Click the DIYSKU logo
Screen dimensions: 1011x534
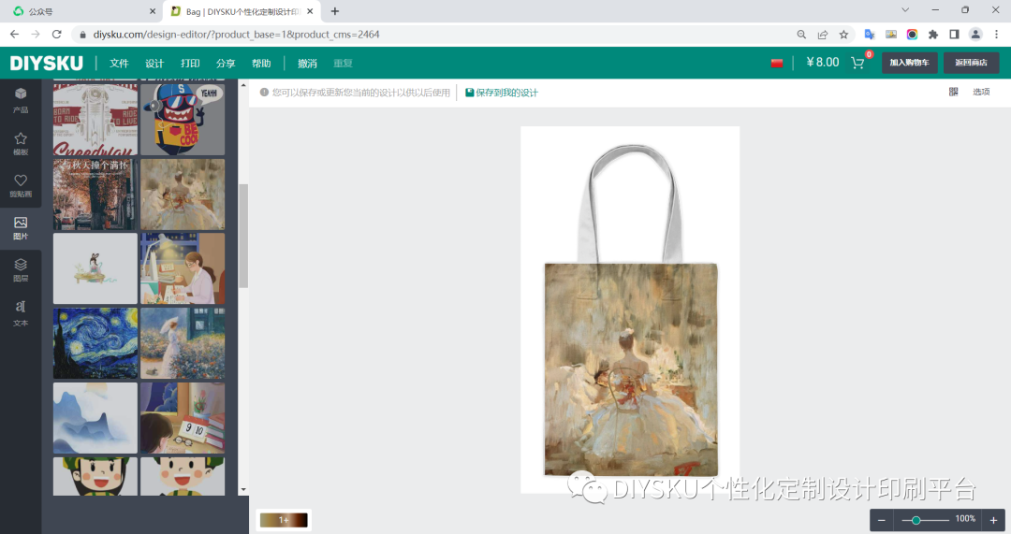(x=47, y=64)
